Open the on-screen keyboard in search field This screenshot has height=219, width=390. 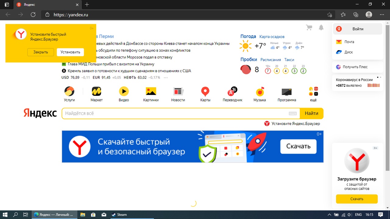point(292,113)
